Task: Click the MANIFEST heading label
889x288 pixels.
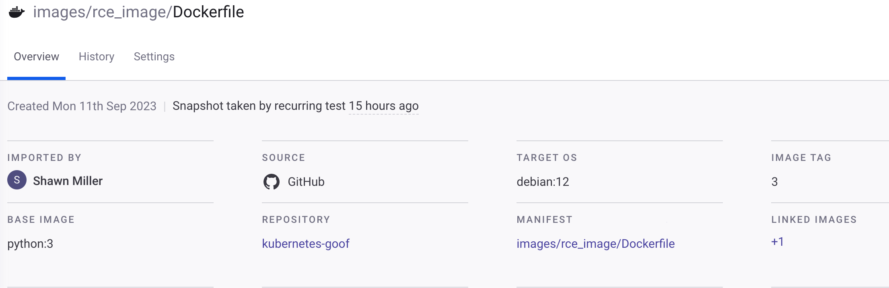Action: 544,220
